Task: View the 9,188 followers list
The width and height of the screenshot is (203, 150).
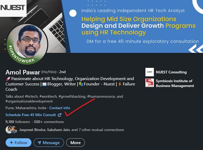Action: click(18, 122)
